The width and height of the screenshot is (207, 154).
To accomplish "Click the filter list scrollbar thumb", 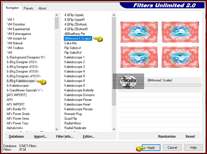I will point(114,61).
